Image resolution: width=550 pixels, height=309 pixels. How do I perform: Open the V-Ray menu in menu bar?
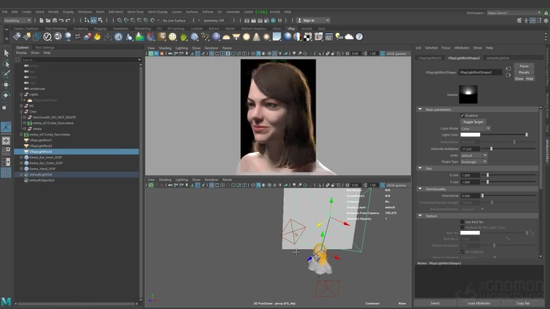(261, 12)
